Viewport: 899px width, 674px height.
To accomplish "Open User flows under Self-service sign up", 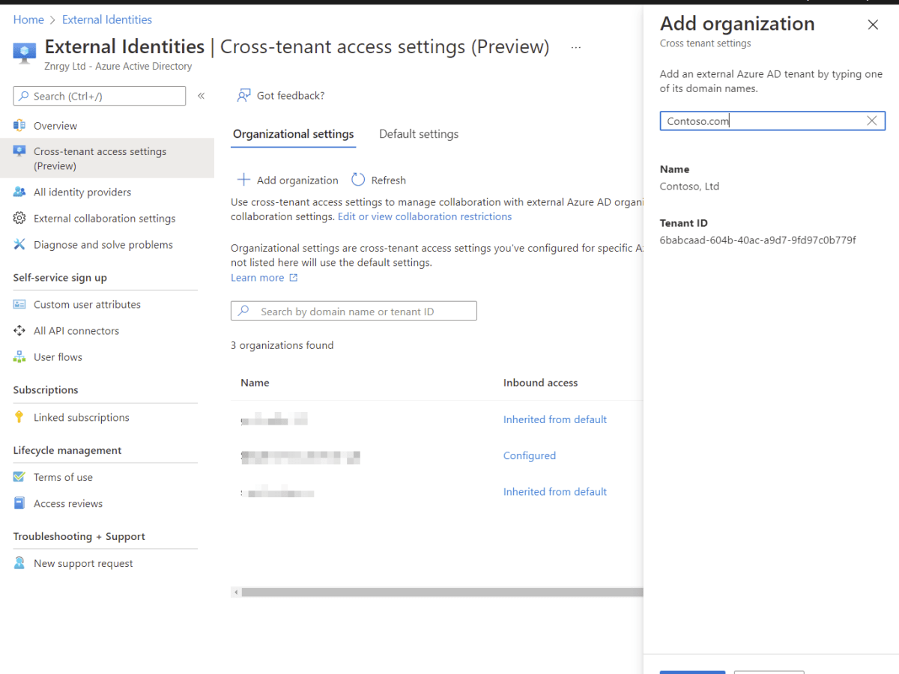I will tap(58, 356).
